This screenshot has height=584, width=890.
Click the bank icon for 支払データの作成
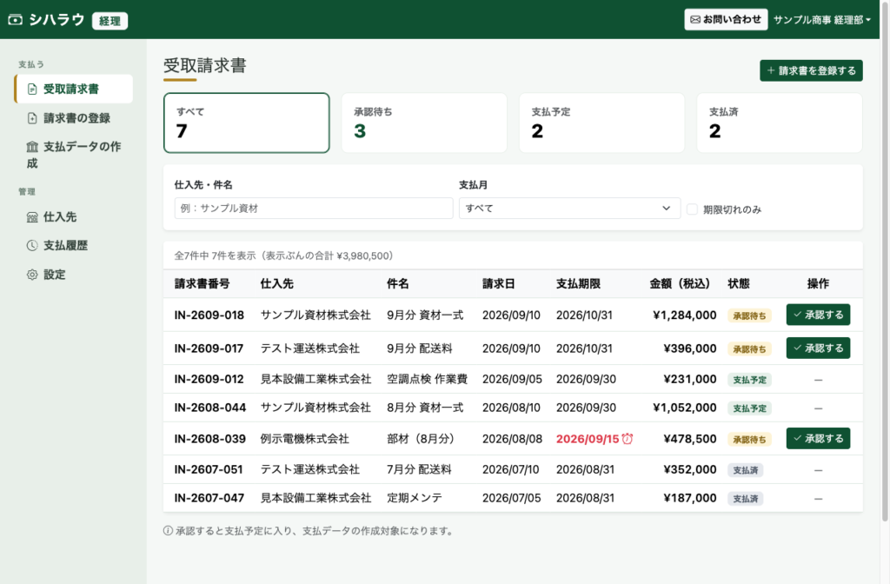pyautogui.click(x=32, y=146)
